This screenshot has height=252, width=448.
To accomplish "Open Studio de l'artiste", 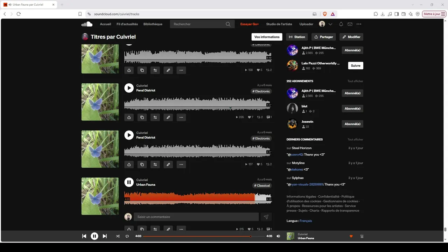I will (279, 24).
